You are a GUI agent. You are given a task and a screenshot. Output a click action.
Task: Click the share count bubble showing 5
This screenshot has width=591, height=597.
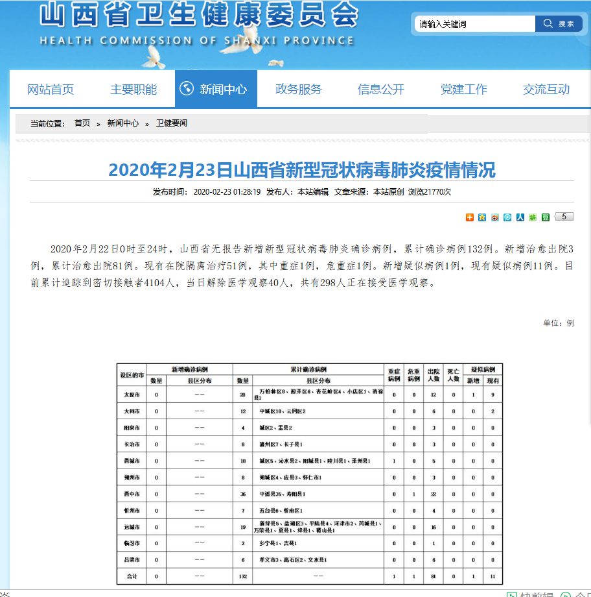[564, 217]
